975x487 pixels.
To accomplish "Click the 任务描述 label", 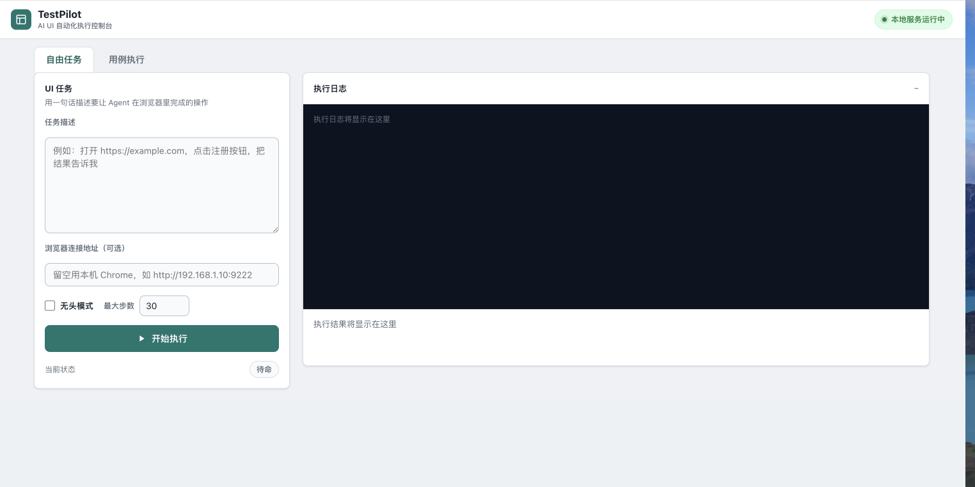I will [60, 122].
